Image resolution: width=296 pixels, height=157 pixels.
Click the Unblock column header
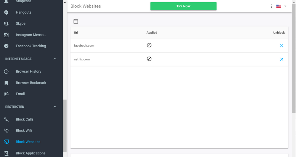pos(279,33)
